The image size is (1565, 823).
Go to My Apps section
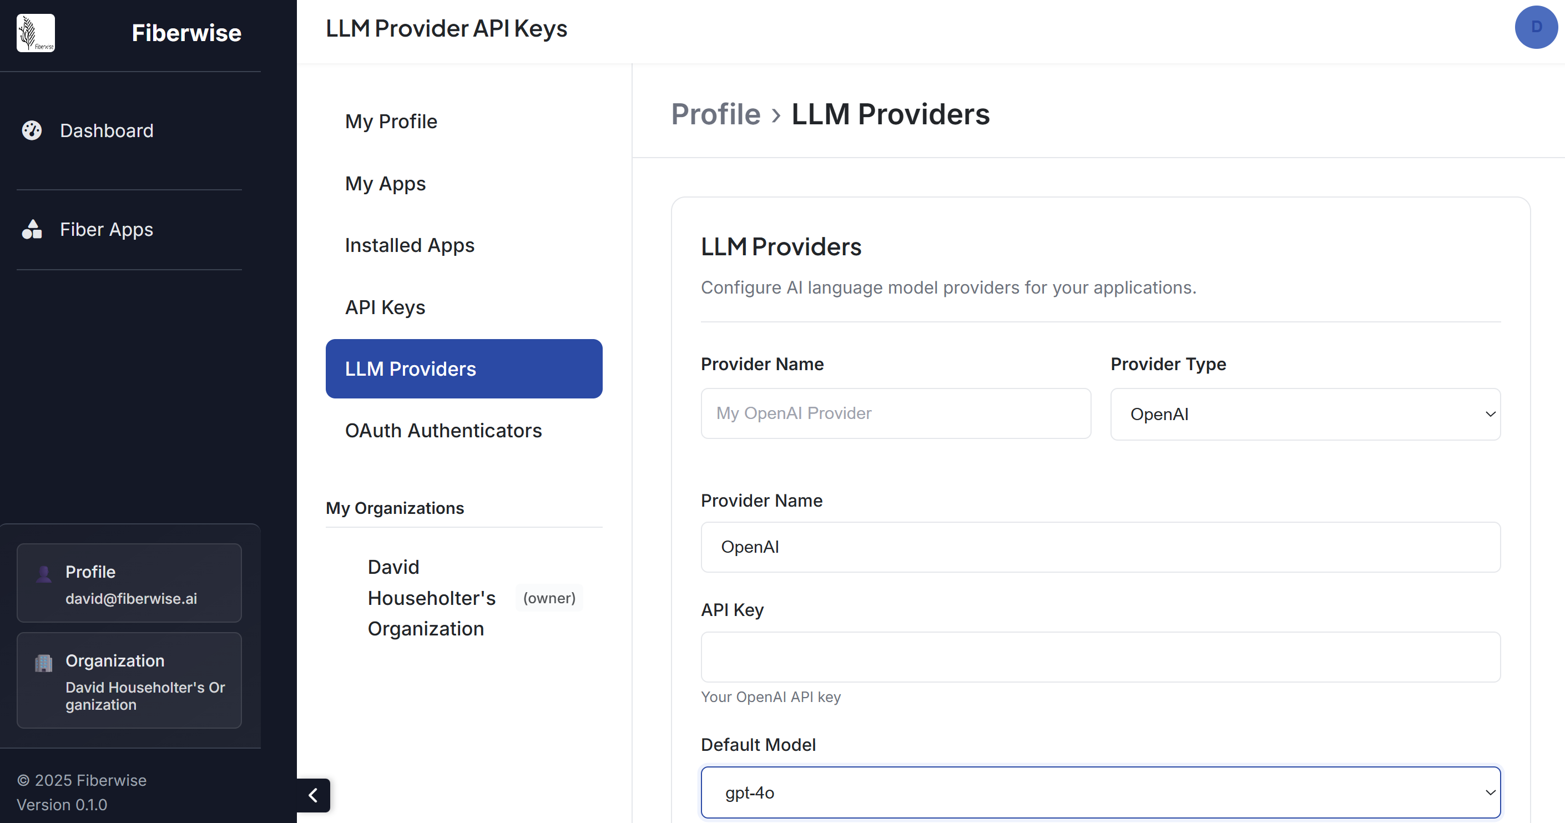click(x=385, y=184)
